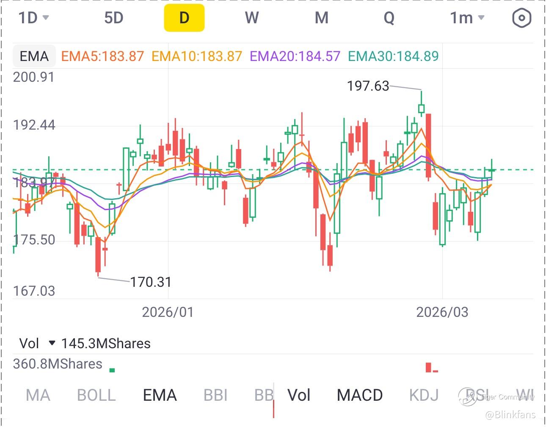This screenshot has width=546, height=427.
Task: Select the highlighted D daily tab
Action: [184, 18]
